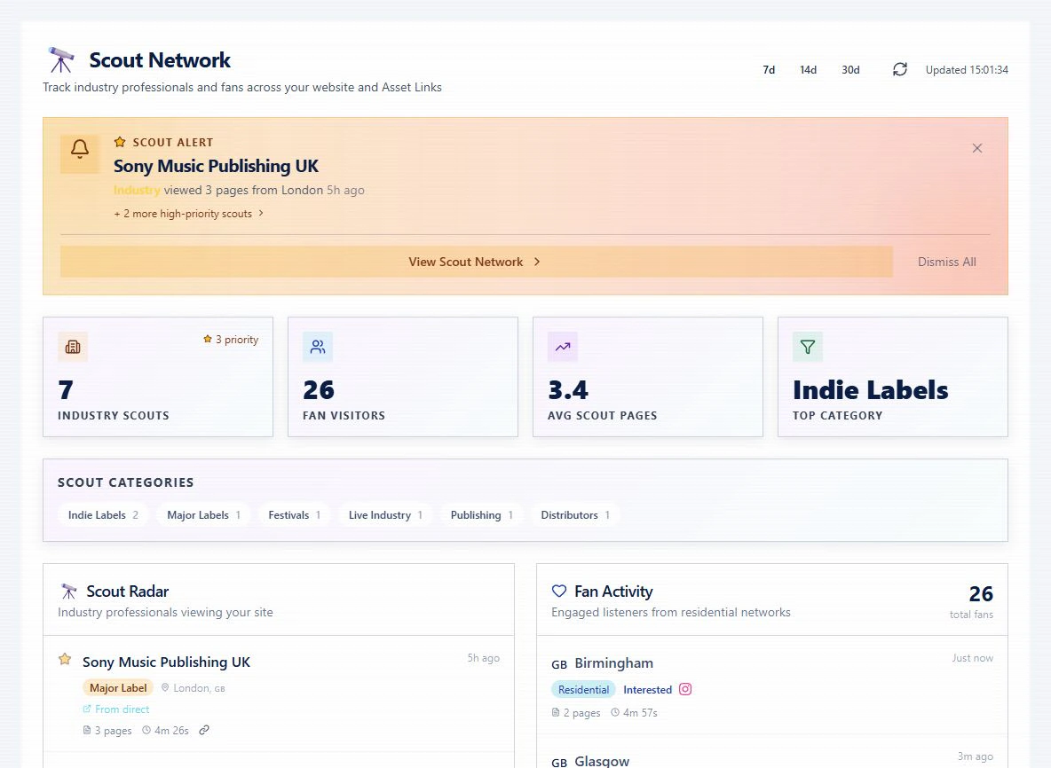Click the people icon on Fan Visitors card

tap(318, 347)
